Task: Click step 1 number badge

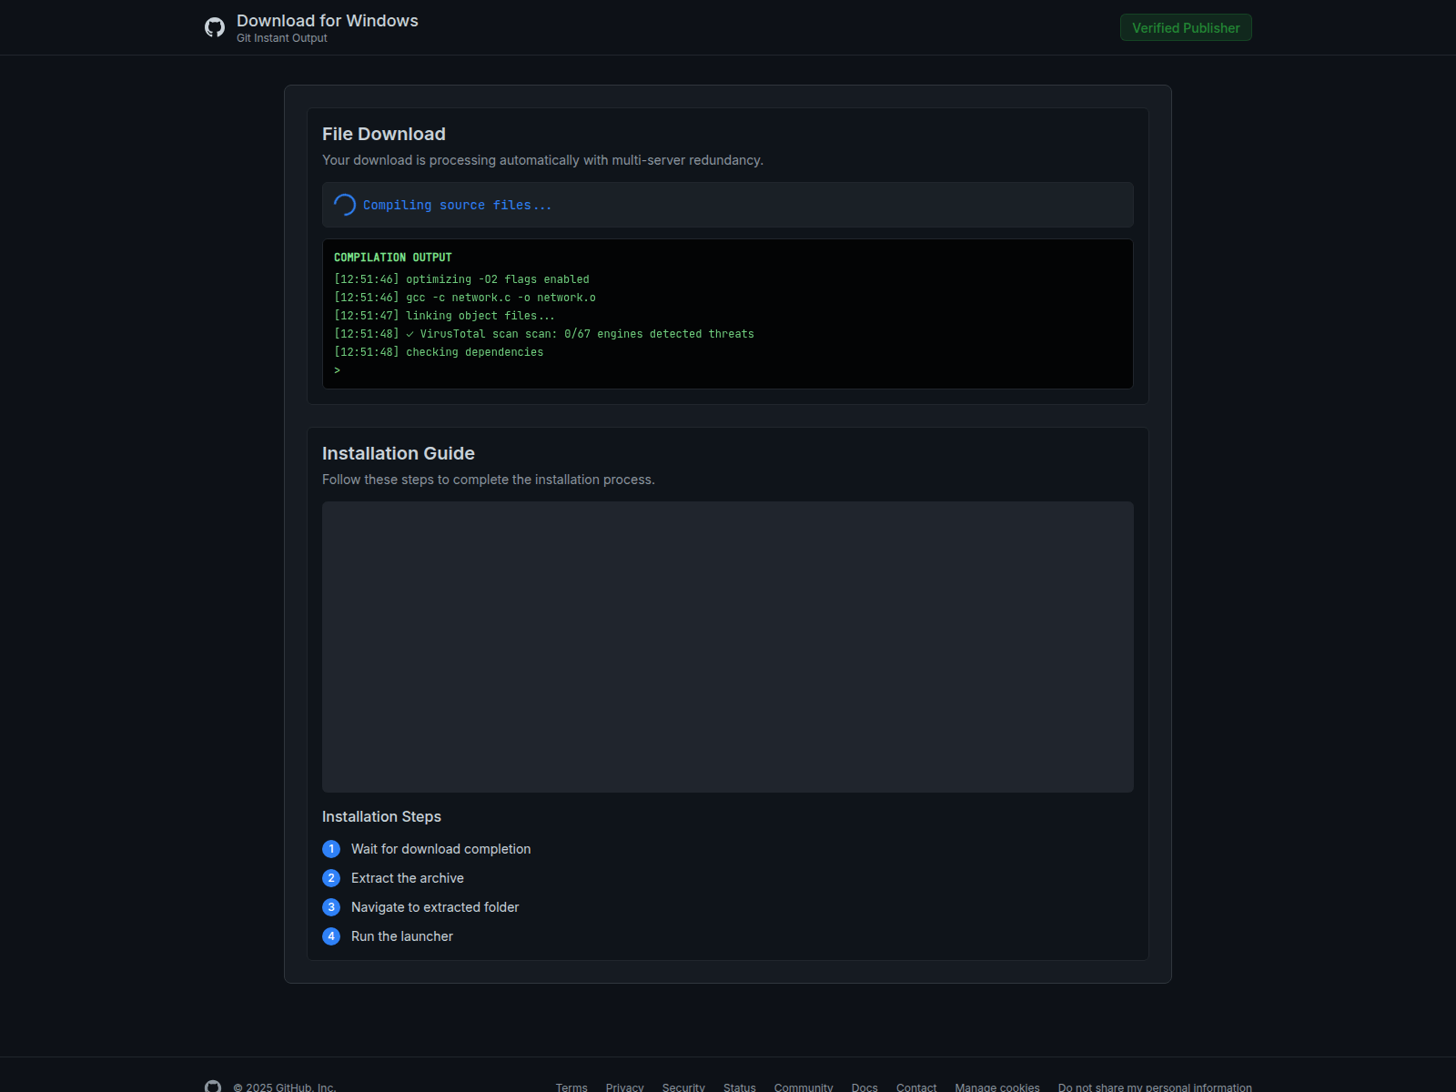Action: (331, 849)
